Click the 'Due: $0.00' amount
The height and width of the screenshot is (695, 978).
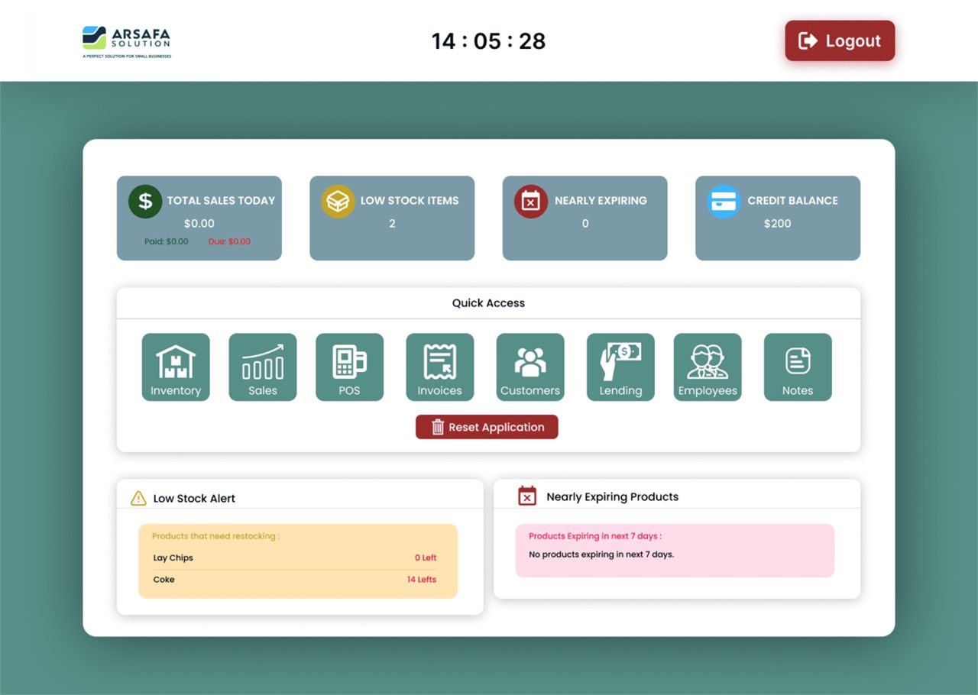pyautogui.click(x=229, y=241)
